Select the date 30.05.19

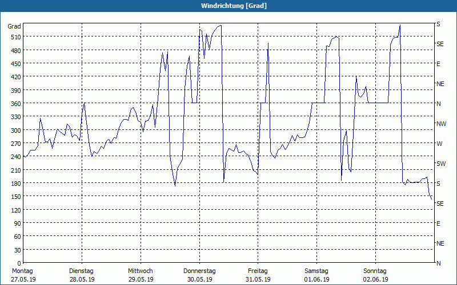tap(199, 279)
